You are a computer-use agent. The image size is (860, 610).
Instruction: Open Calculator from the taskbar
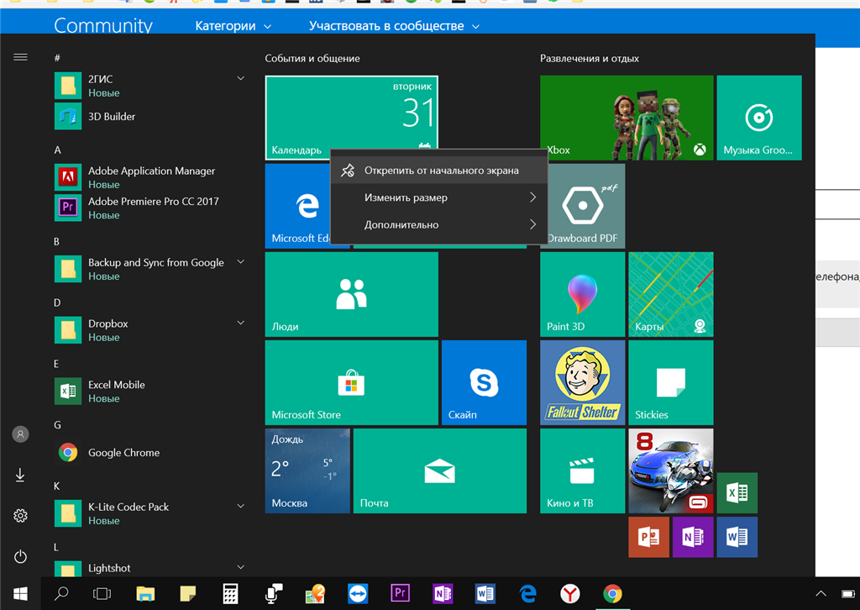(x=230, y=593)
